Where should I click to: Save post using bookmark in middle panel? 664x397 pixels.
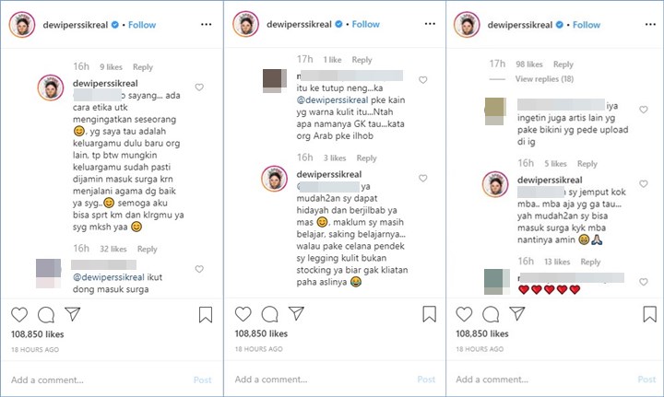tap(428, 314)
